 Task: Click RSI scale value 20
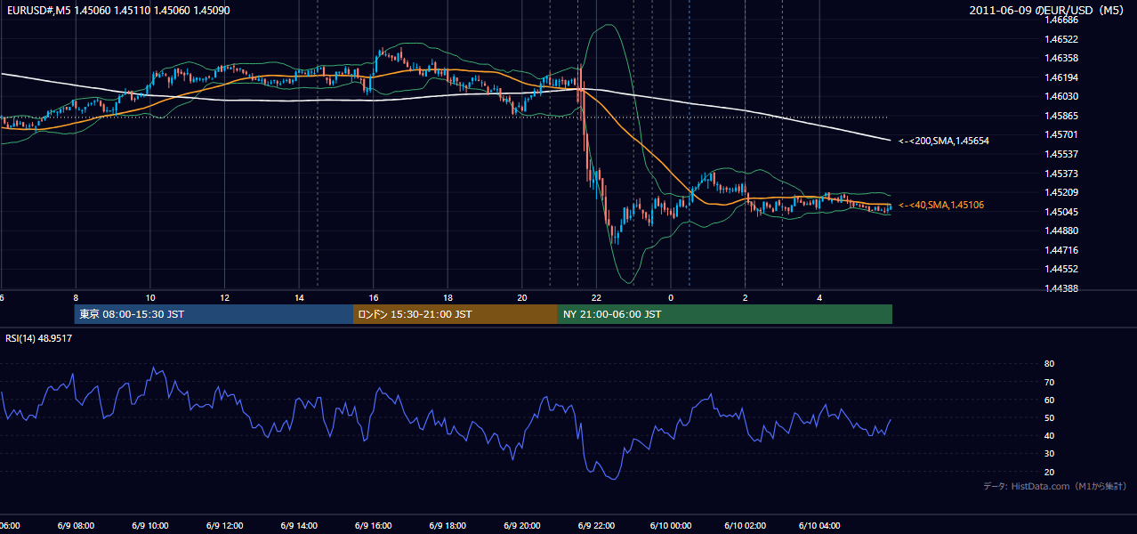tap(1049, 472)
